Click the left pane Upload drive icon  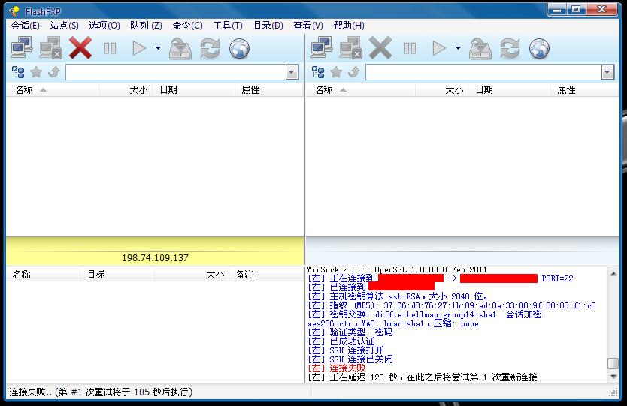coord(180,48)
